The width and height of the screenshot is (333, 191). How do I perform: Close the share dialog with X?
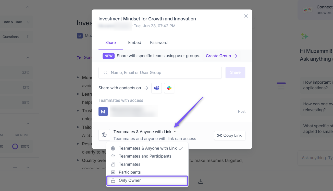coord(246,16)
